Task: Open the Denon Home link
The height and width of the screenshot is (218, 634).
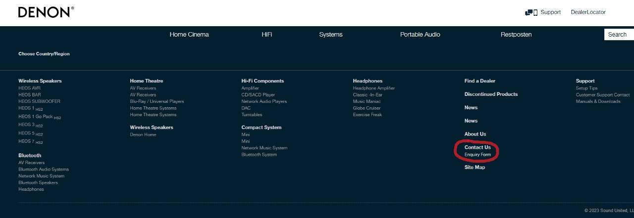Action: 143,134
